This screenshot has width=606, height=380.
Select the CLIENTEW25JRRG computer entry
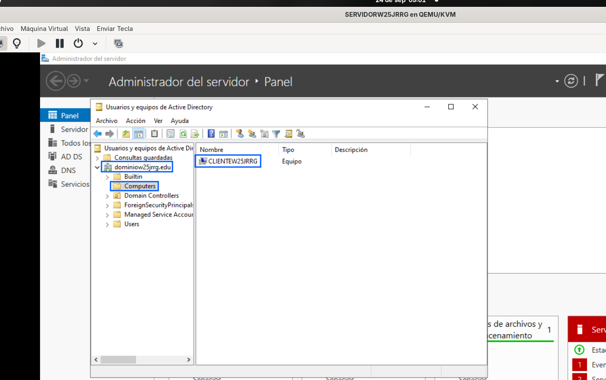(x=233, y=161)
